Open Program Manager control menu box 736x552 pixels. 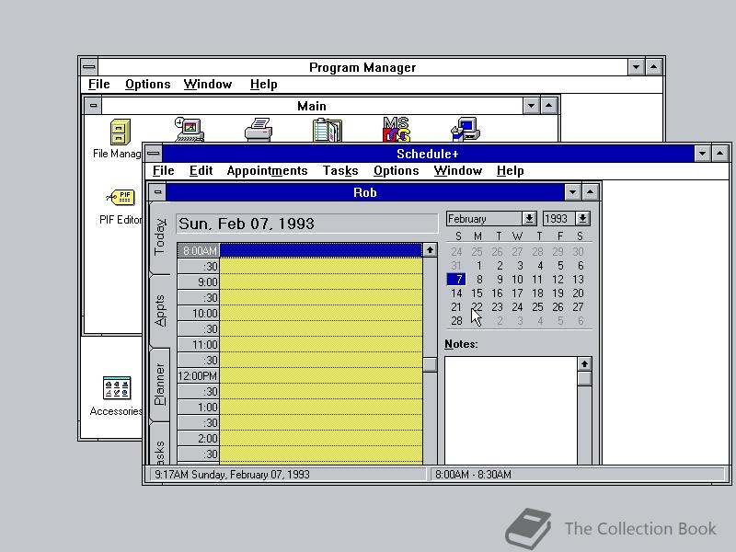tap(89, 67)
